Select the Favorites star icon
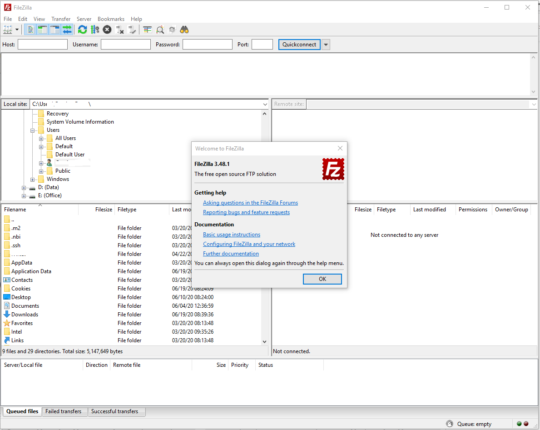The width and height of the screenshot is (540, 430). (x=7, y=323)
